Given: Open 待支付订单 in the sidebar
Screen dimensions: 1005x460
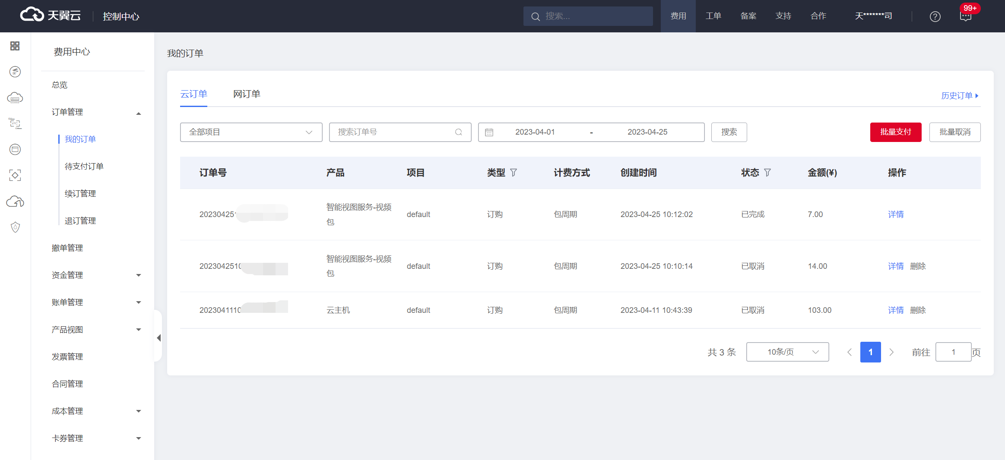Looking at the screenshot, I should click(84, 167).
